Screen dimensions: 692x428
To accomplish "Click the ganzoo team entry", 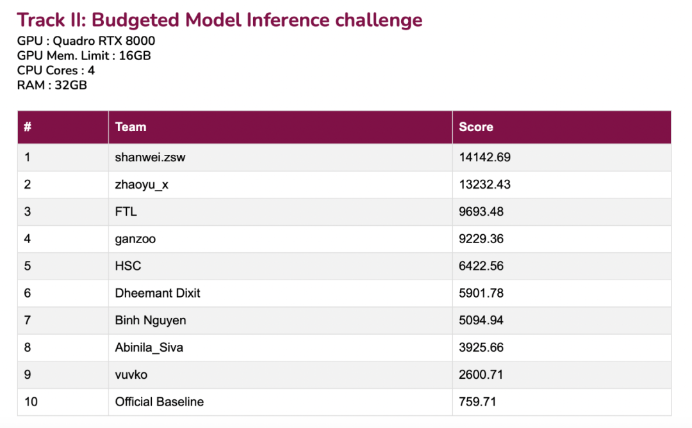I will (135, 239).
